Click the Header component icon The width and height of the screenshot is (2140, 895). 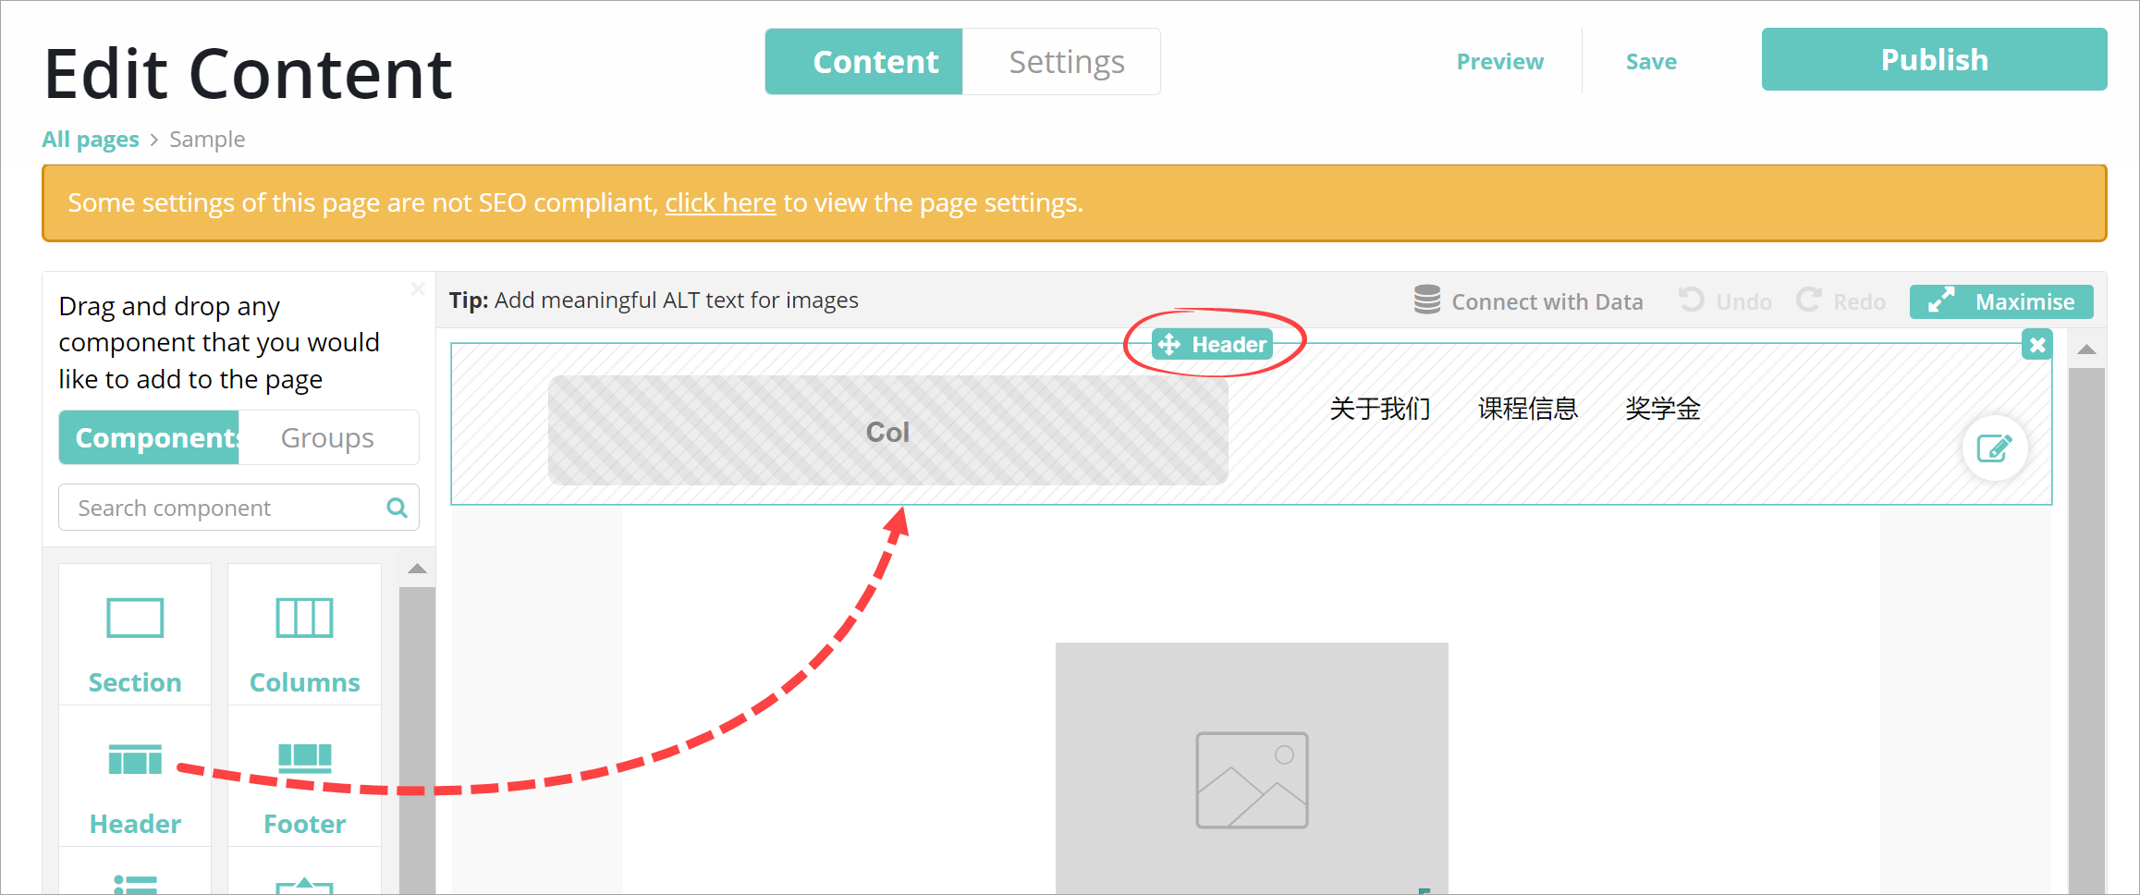[x=135, y=759]
